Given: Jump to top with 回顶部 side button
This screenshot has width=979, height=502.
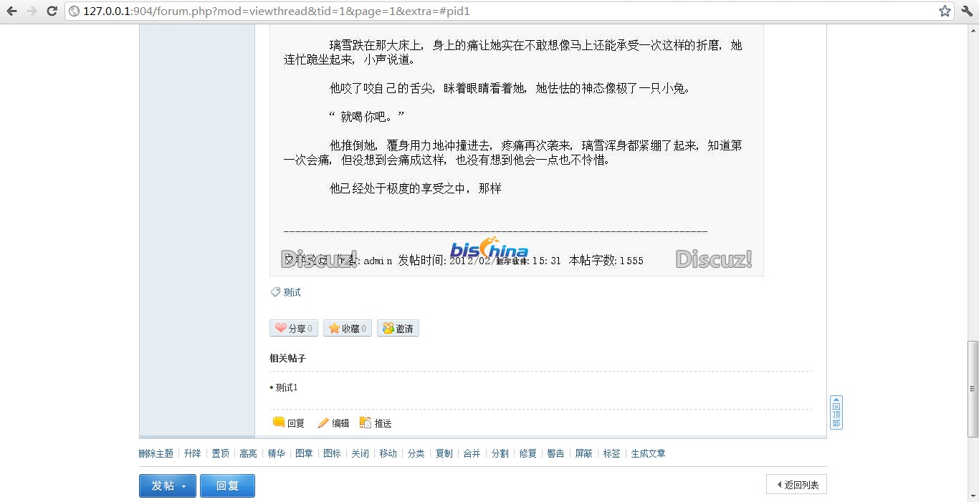Looking at the screenshot, I should coord(836,412).
